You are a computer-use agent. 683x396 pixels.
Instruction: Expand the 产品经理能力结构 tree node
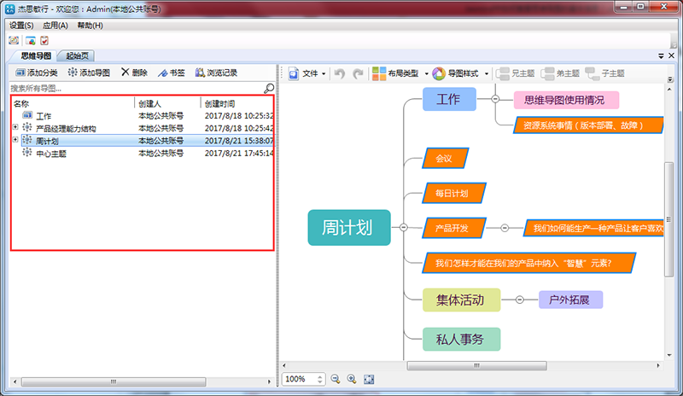[15, 127]
